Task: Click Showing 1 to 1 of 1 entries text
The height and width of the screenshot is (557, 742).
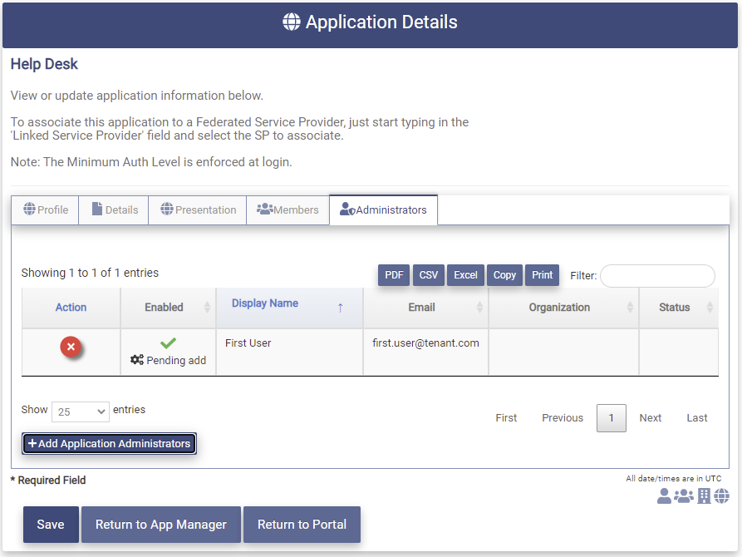Action: tap(90, 273)
